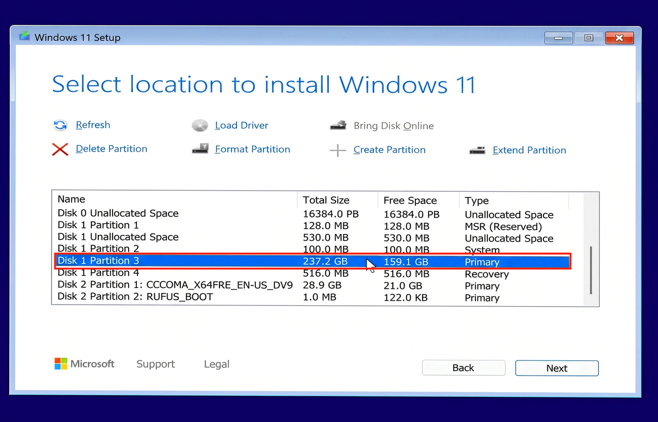Click the Extend Partition link

click(529, 150)
